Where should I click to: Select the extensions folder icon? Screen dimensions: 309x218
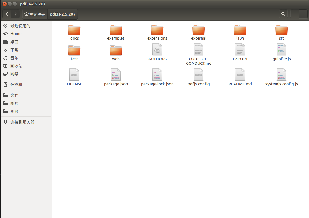[157, 30]
